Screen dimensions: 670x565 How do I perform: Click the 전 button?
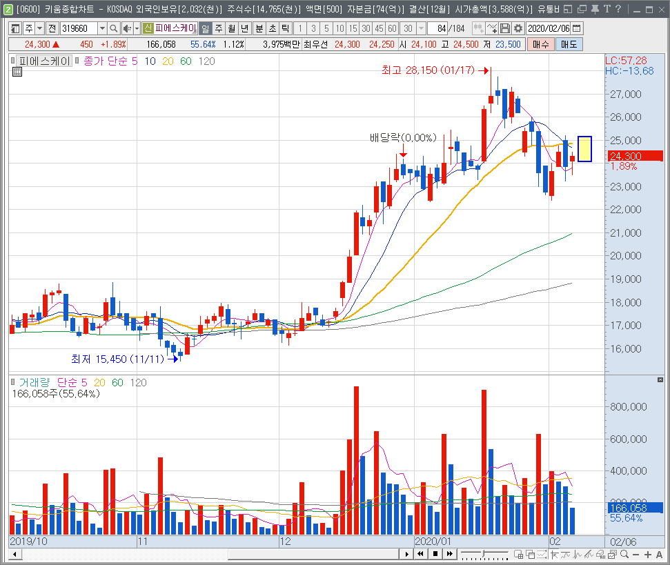click(52, 28)
